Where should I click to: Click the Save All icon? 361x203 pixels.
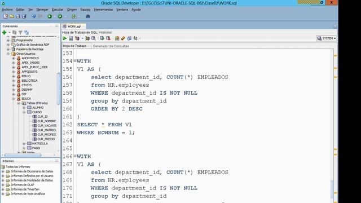coord(24,16)
